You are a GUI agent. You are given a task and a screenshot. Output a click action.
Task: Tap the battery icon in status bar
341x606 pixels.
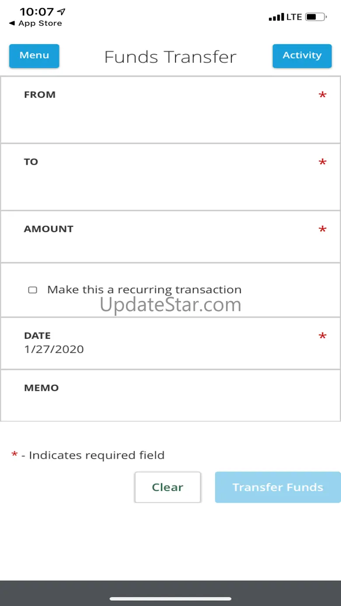(316, 17)
